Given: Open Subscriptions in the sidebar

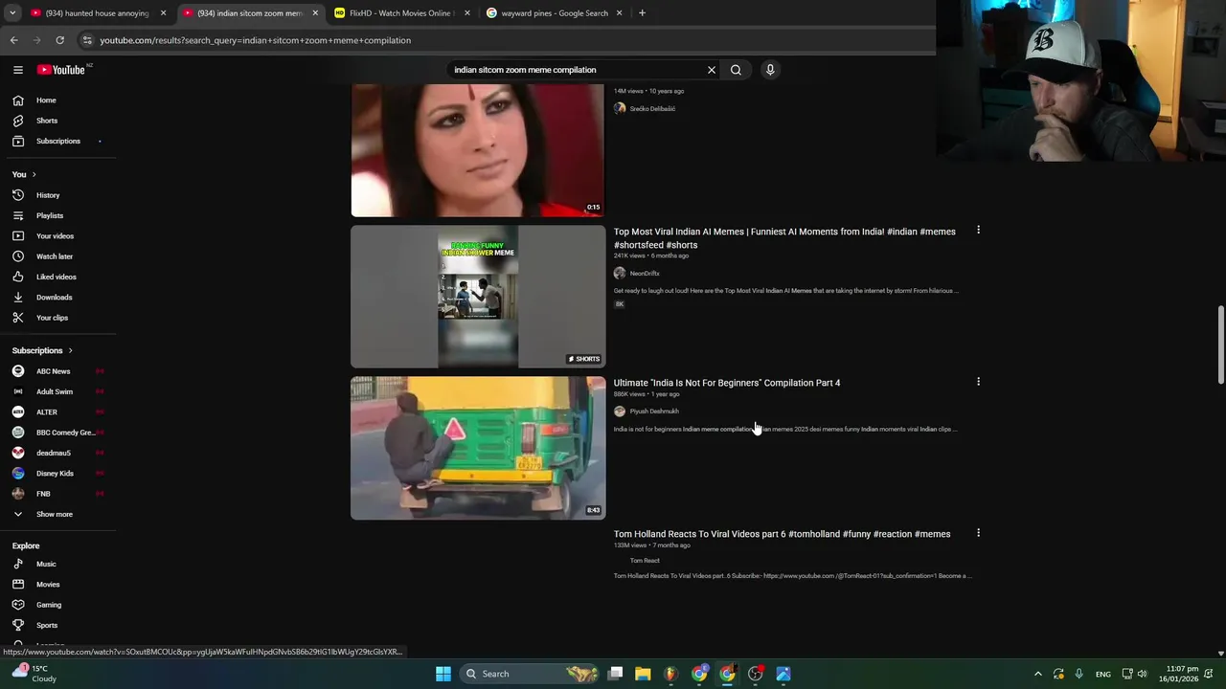Looking at the screenshot, I should 57,142.
